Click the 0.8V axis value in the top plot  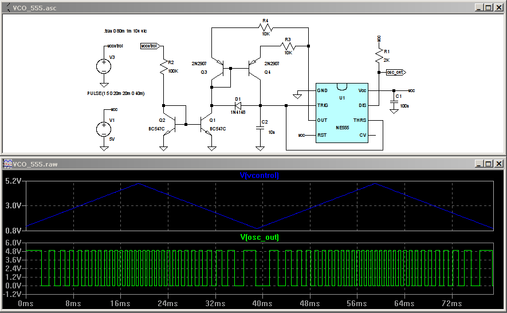(x=13, y=231)
